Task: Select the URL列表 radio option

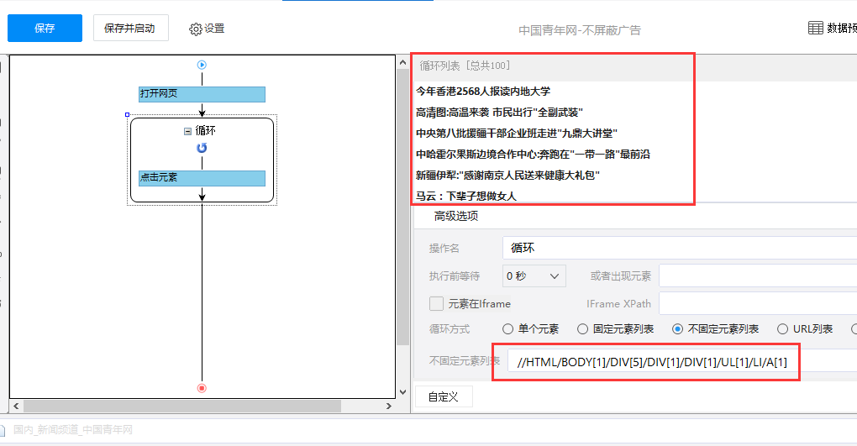Action: pyautogui.click(x=783, y=329)
